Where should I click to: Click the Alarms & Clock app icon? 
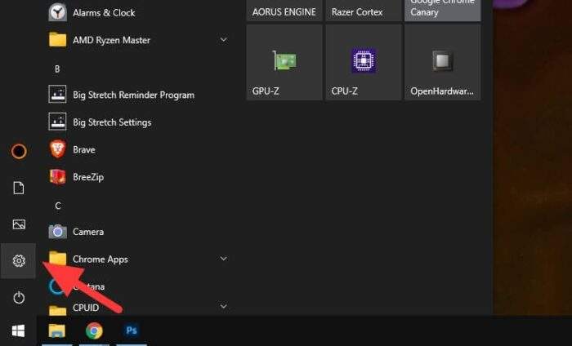(x=57, y=12)
